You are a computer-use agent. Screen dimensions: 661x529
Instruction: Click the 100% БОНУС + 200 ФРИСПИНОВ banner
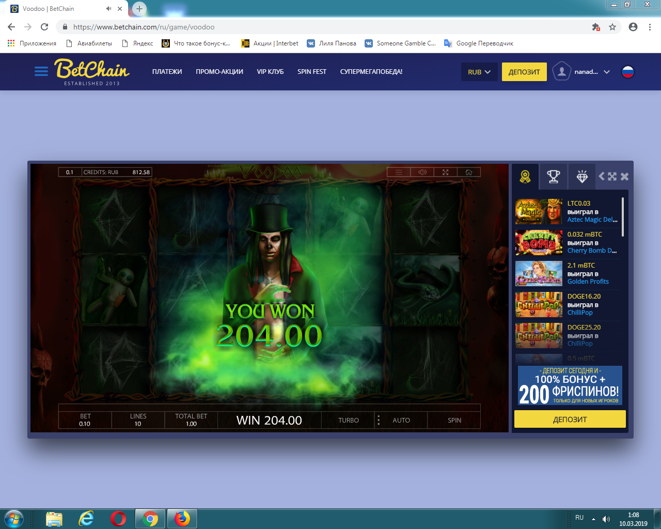click(x=570, y=385)
